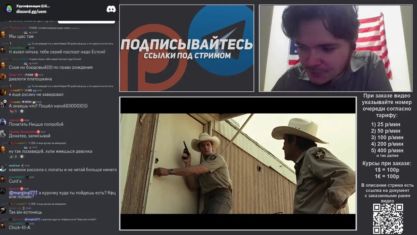Click the avatar beside 'Мы щас там' message
This screenshot has width=417, height=235.
coord(3,34)
